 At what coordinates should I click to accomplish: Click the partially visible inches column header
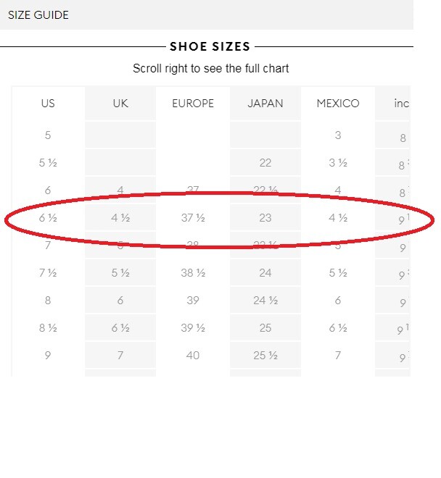point(402,104)
